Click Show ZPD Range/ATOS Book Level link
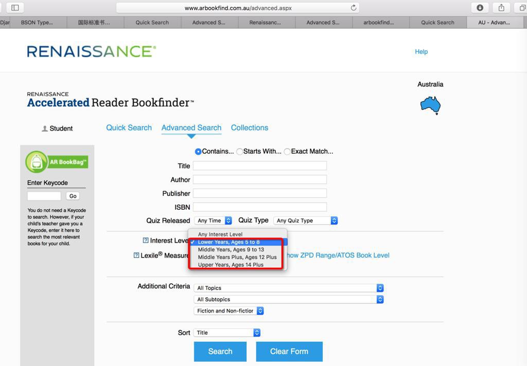This screenshot has height=366, width=527. coord(338,255)
